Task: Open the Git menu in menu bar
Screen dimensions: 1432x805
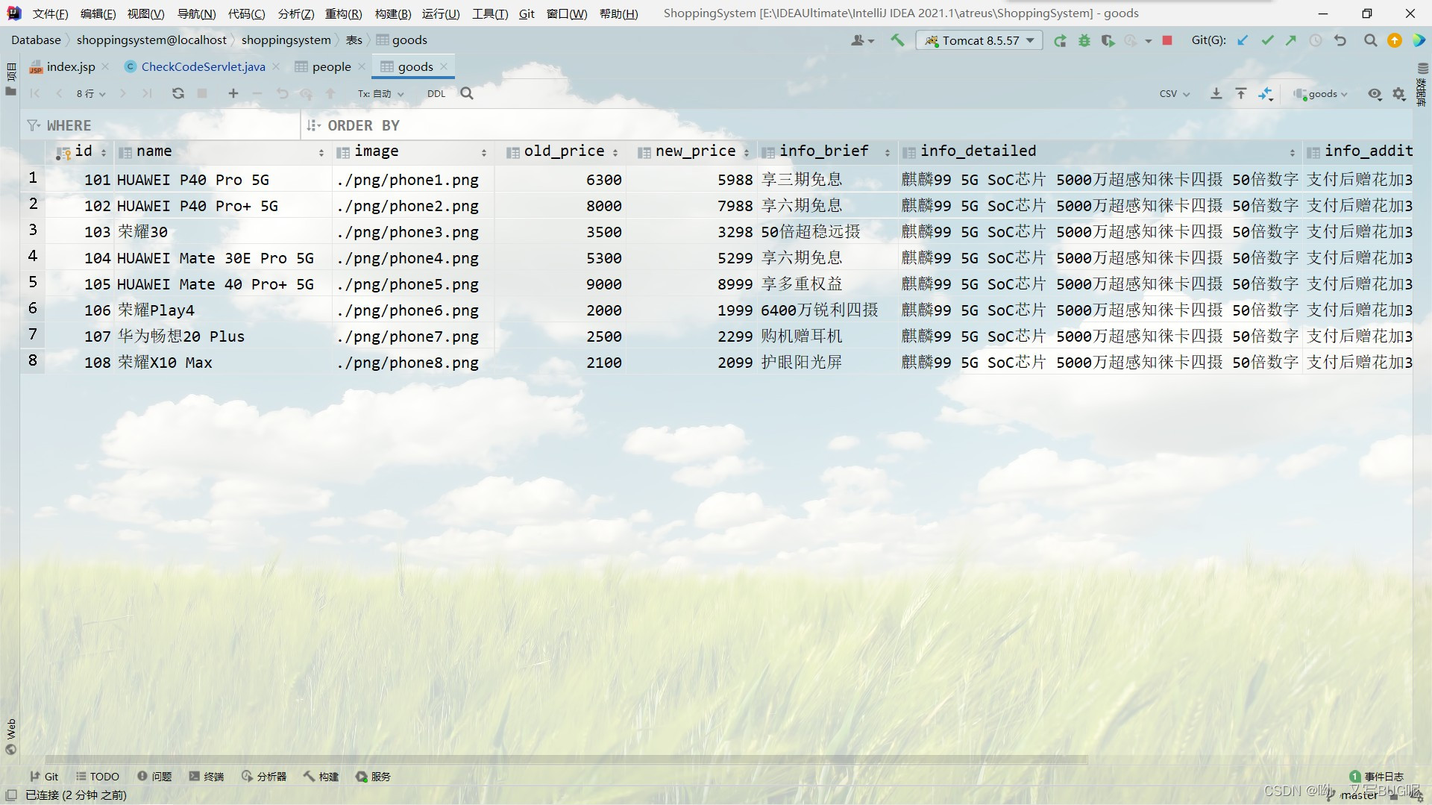Action: 527,13
